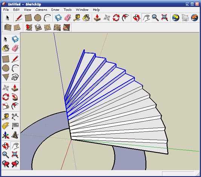Select the Sandbox Smoove tool
Image resolution: width=201 pixels, height=177 pixels.
pyautogui.click(x=29, y=27)
